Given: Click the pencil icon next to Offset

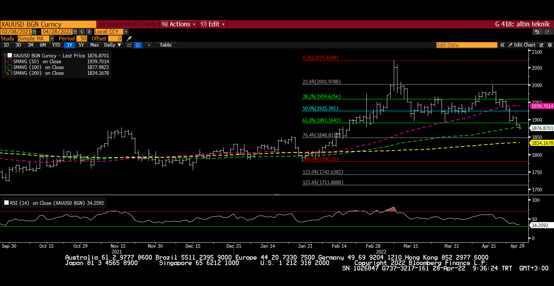Looking at the screenshot, I should point(129,38).
